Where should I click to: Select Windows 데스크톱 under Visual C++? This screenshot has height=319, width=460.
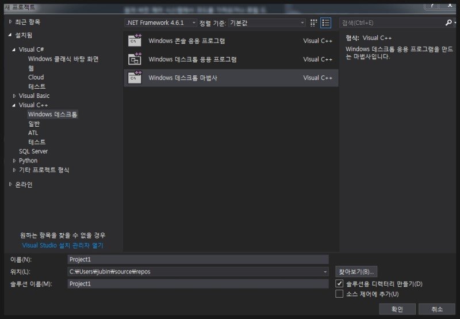[52, 114]
